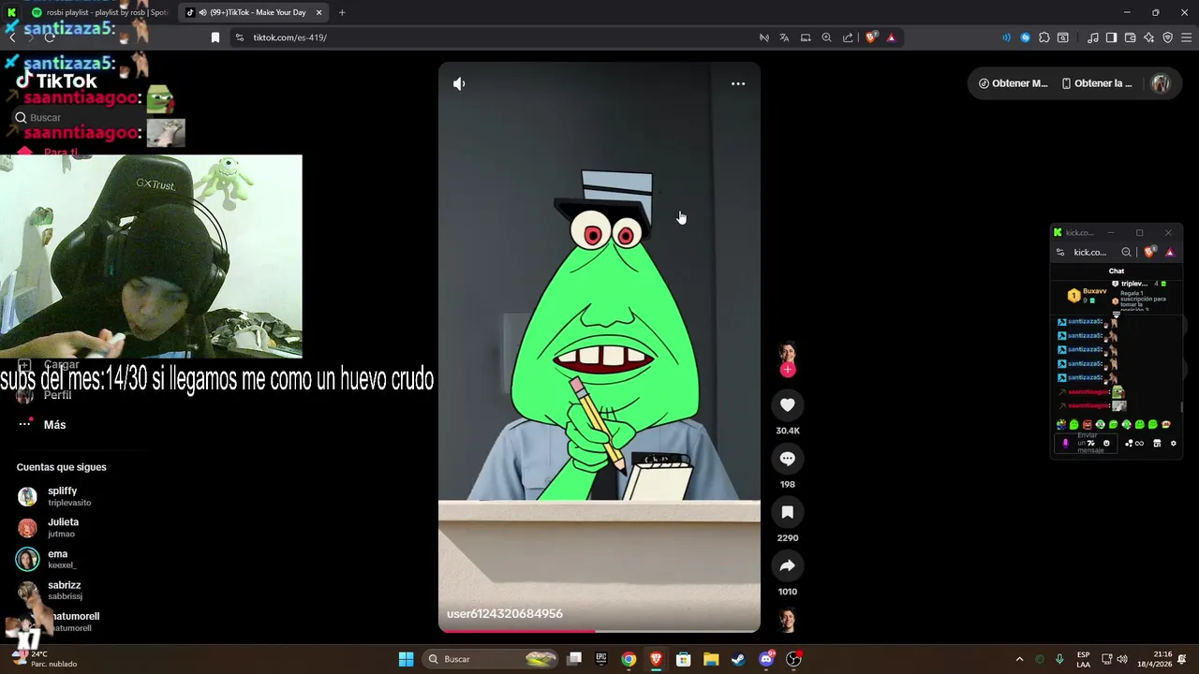Open site settings icon in Kick popup

point(1060,252)
